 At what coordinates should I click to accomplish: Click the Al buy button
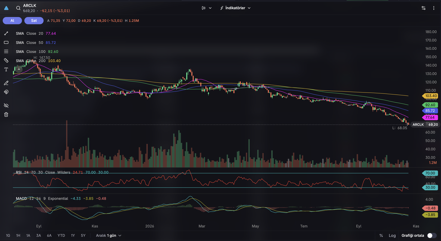coord(12,21)
